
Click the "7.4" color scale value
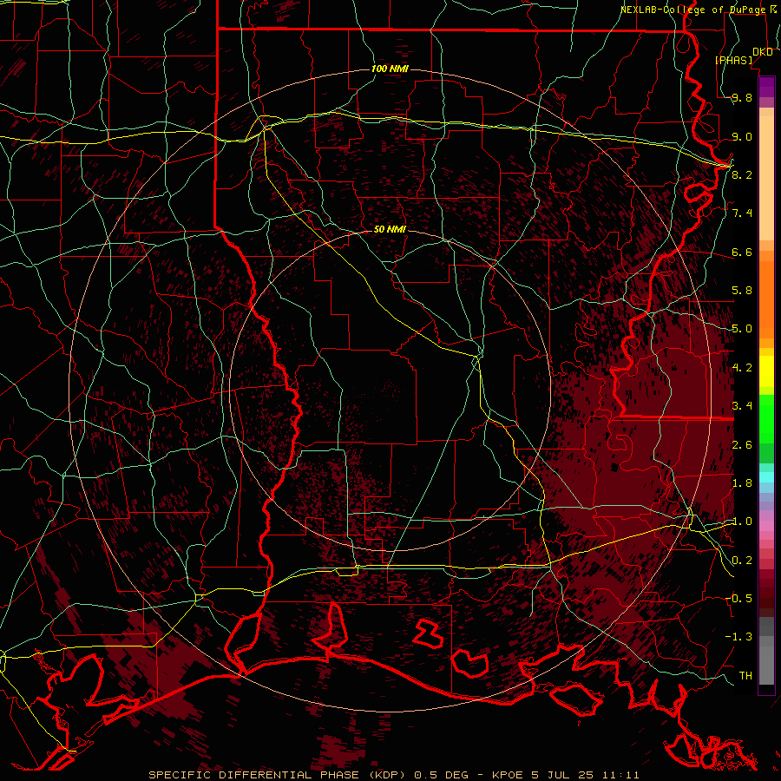(x=742, y=213)
